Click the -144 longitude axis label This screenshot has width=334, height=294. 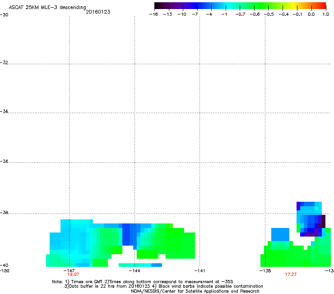[135, 271]
